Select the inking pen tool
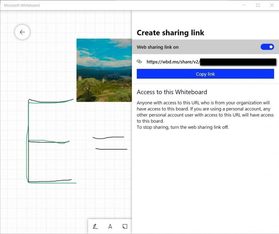 coord(95,226)
